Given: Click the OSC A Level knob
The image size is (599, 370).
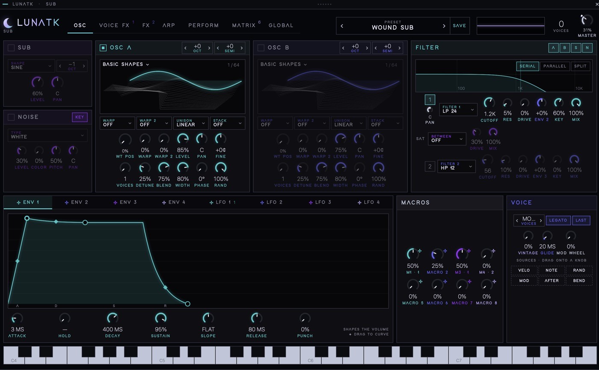Looking at the screenshot, I should point(183,139).
